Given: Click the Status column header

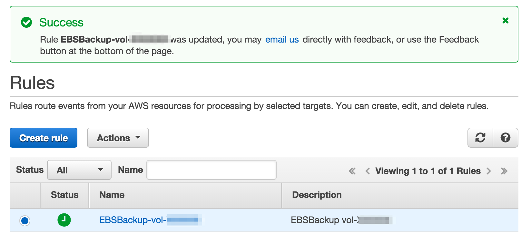Looking at the screenshot, I should point(64,195).
